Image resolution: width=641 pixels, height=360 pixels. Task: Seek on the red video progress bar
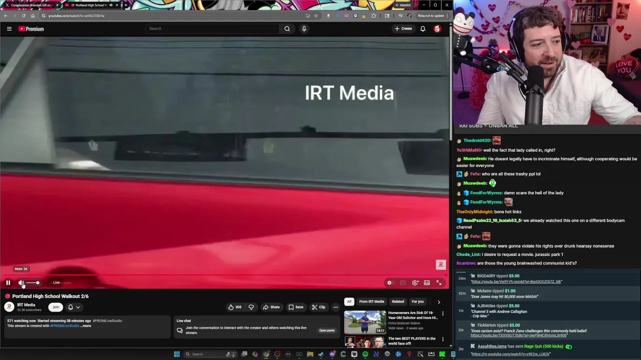coord(224,274)
